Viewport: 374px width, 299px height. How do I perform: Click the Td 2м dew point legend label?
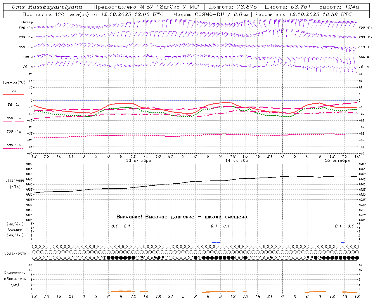(14, 105)
